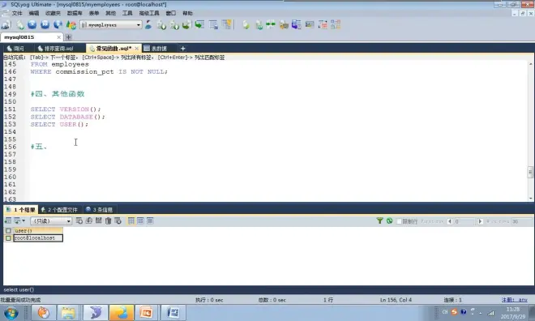Click the 注册 registration link

point(514,300)
